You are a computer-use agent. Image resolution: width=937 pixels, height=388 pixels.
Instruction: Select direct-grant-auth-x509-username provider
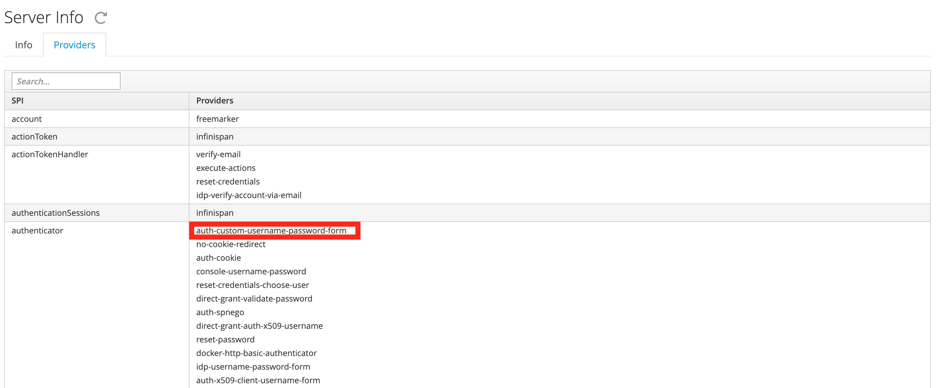coord(259,326)
